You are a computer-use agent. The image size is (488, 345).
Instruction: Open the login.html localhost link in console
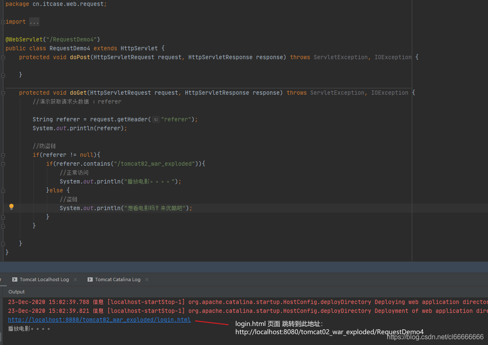pyautogui.click(x=99, y=320)
